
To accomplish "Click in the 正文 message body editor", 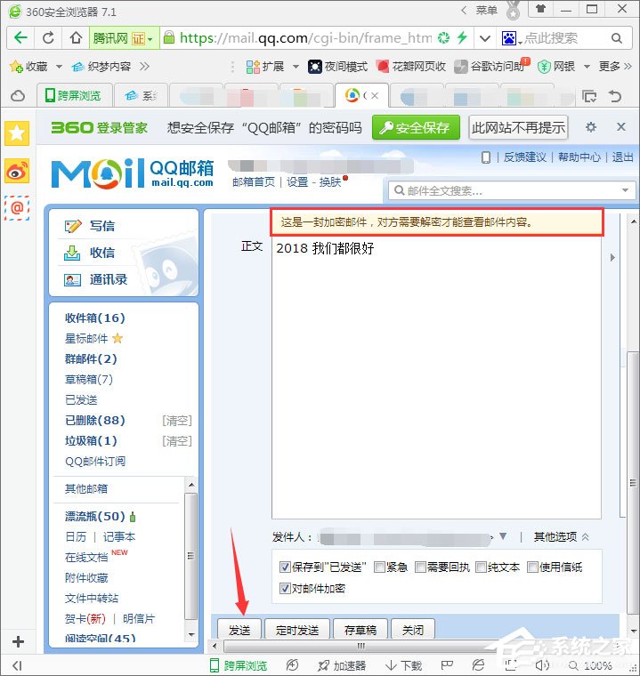I will tap(436, 378).
